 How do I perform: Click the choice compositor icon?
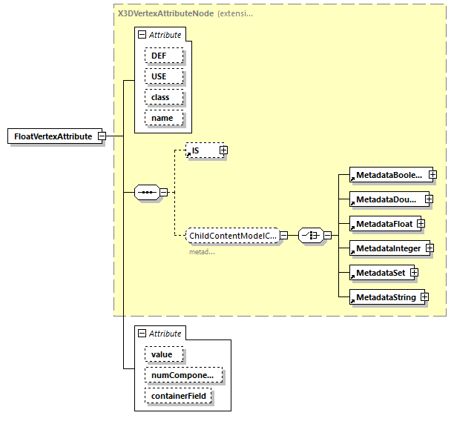click(x=309, y=236)
